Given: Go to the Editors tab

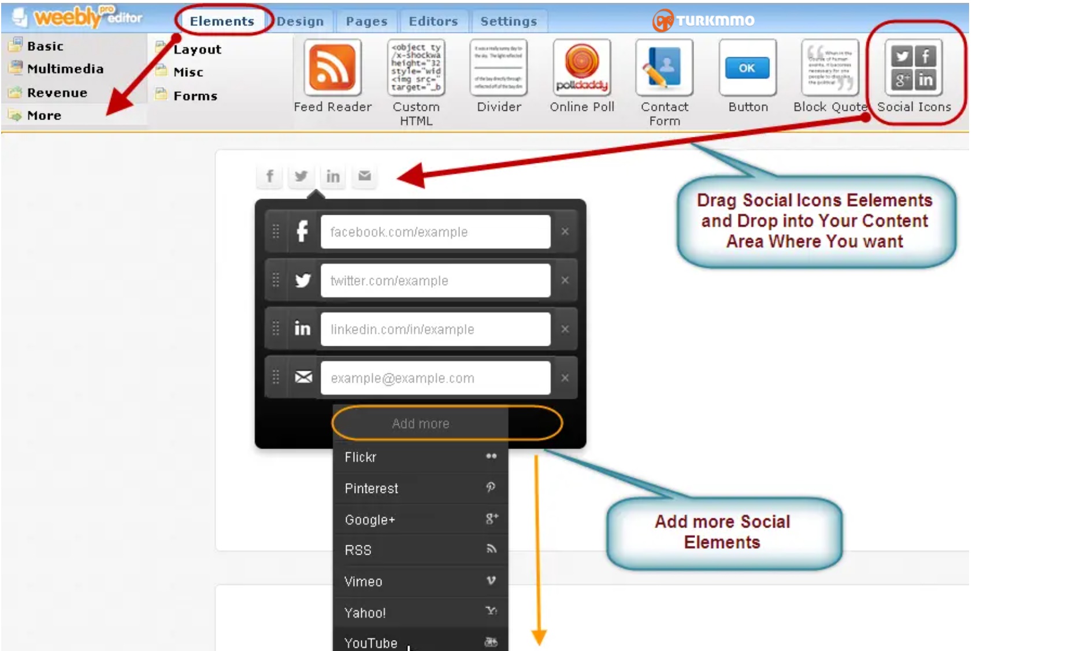Looking at the screenshot, I should pyautogui.click(x=433, y=21).
